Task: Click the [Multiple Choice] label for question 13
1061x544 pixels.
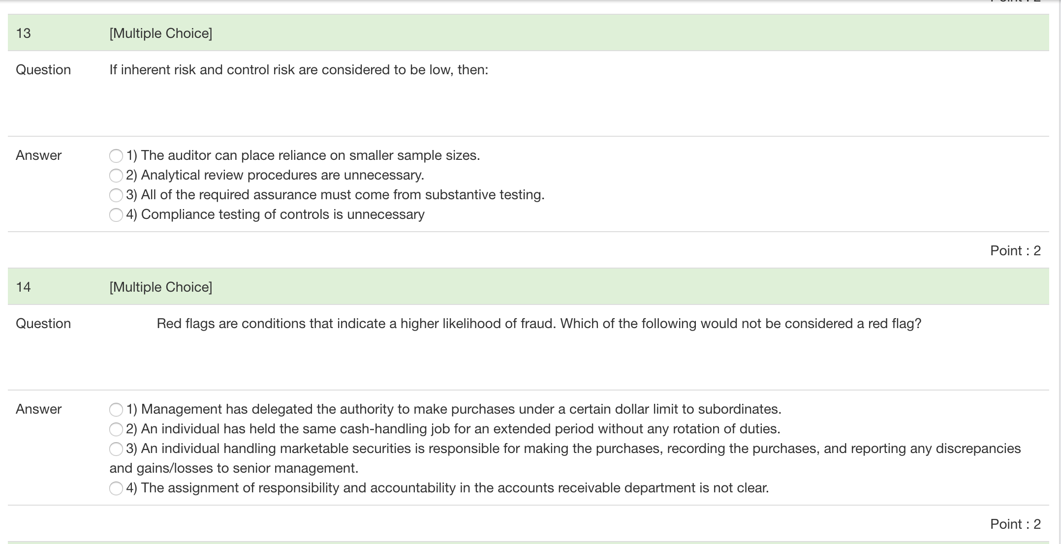Action: pos(160,33)
